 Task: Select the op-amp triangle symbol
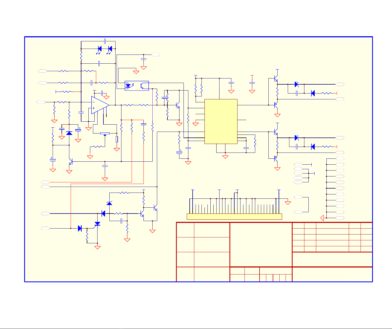[x=100, y=105]
